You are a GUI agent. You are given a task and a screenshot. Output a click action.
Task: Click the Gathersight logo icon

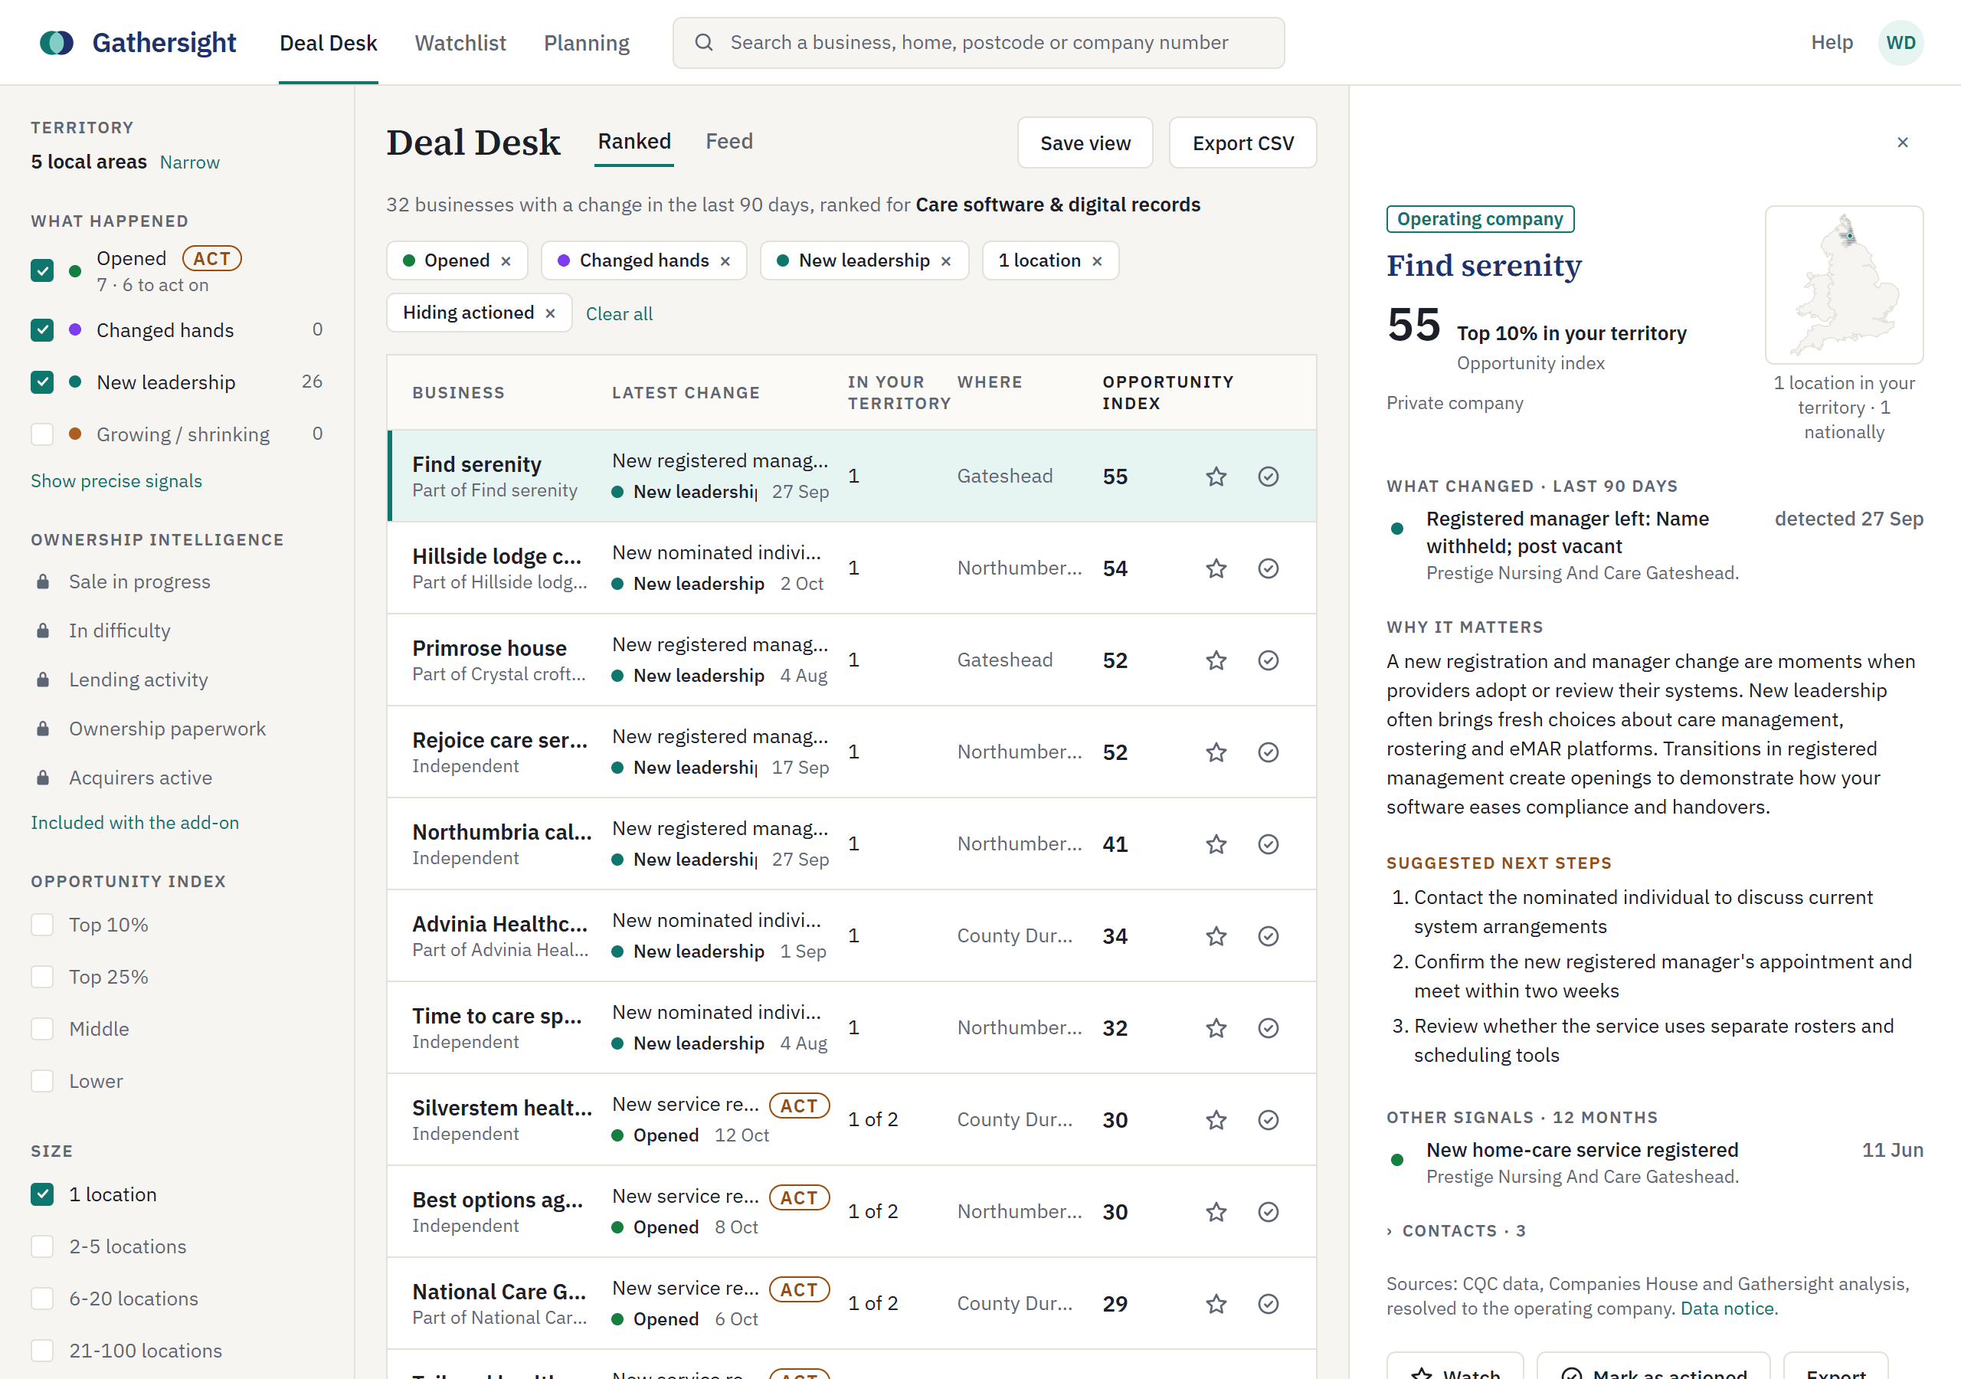tap(57, 43)
